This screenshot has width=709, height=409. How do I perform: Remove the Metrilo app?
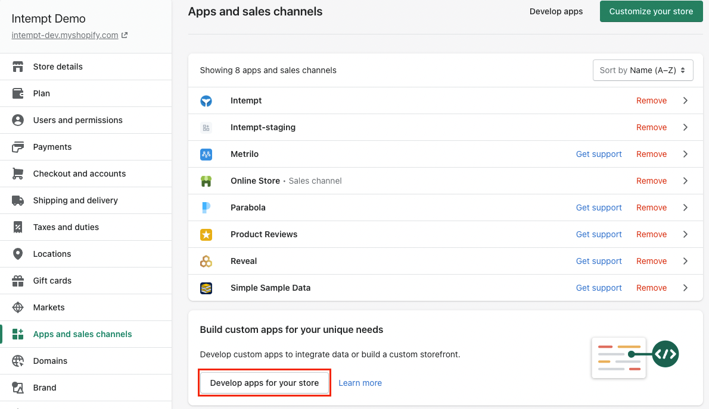[652, 154]
